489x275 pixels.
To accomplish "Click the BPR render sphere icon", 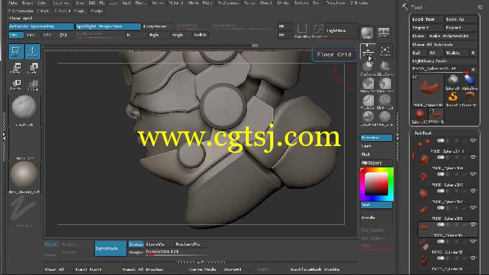I will coord(367,33).
